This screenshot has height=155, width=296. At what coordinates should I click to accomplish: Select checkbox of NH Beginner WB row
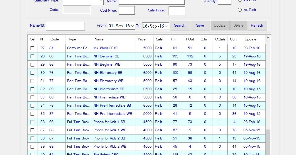click(33, 64)
